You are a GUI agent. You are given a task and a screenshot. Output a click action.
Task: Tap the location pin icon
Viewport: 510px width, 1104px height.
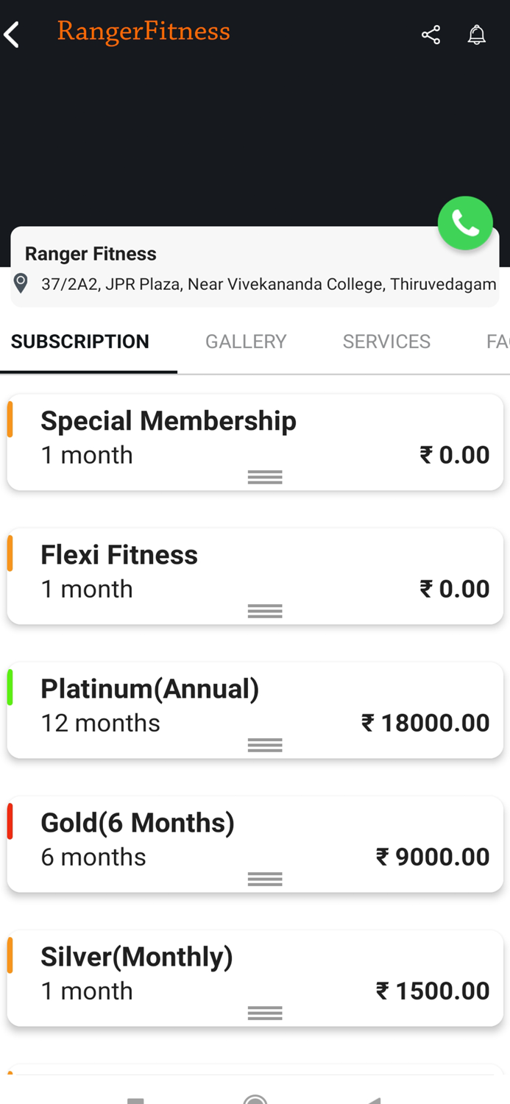click(21, 283)
